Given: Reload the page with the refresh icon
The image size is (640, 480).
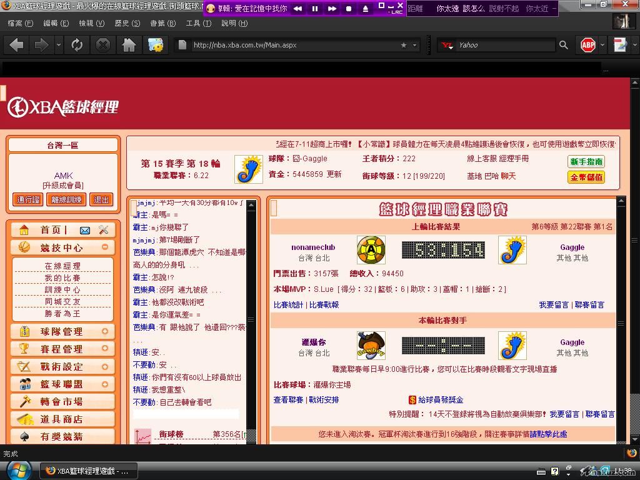Looking at the screenshot, I should tap(77, 45).
